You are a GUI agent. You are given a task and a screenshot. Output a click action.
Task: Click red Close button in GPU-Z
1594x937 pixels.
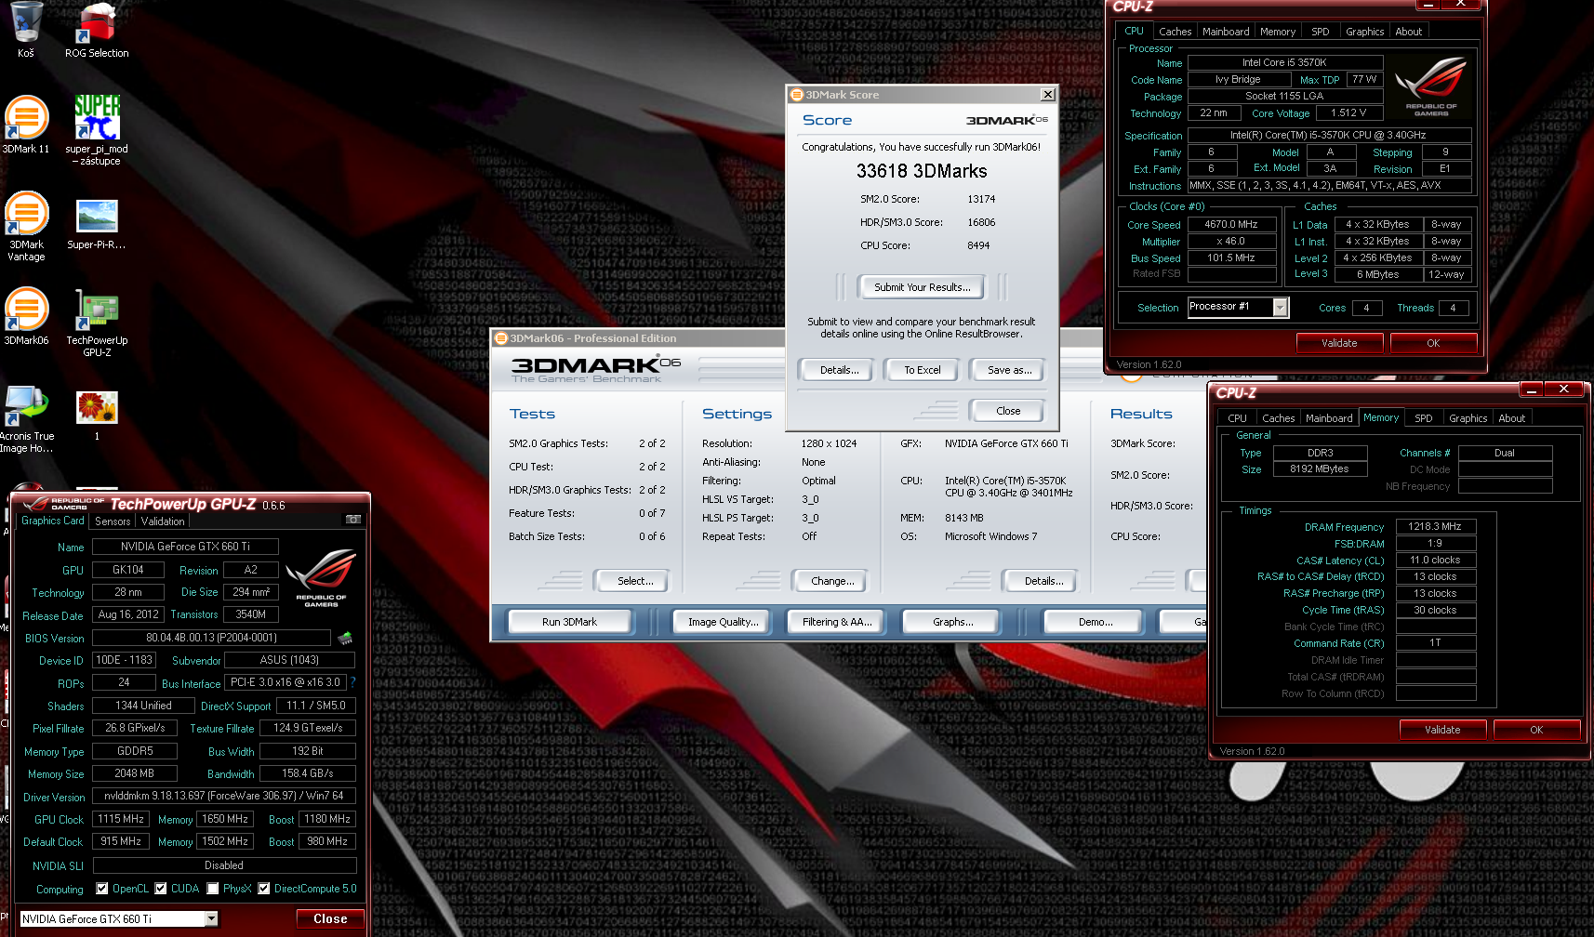click(x=330, y=918)
